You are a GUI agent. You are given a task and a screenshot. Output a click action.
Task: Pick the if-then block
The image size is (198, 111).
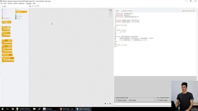pyautogui.click(x=7, y=42)
